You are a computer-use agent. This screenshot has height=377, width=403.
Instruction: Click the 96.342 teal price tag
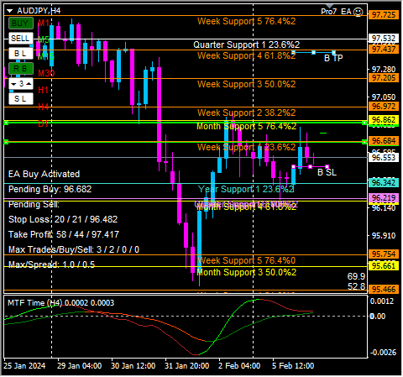(x=384, y=183)
